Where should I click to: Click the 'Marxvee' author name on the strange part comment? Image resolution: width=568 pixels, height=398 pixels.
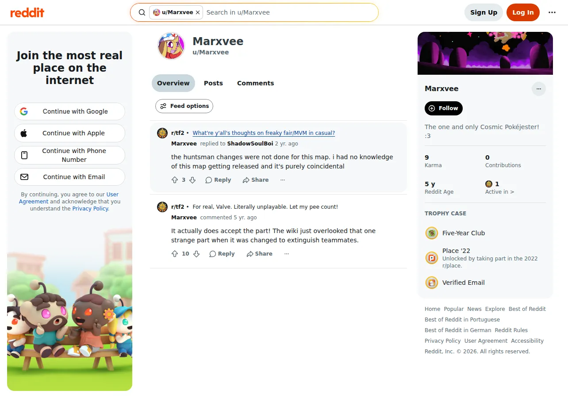[184, 218]
